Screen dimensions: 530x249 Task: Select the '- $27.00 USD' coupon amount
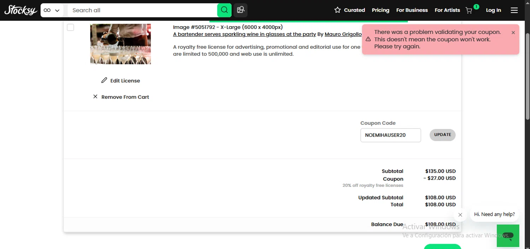coord(440,178)
